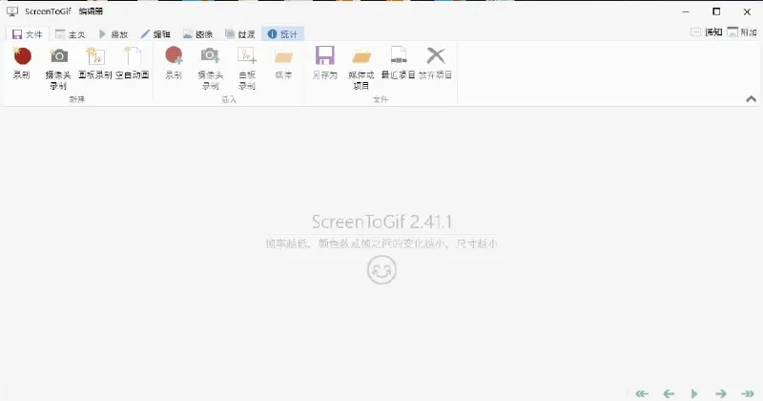Jump to the last frame
The image size is (763, 401).
point(748,393)
